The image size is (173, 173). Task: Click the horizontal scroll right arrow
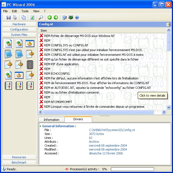pos(164,112)
